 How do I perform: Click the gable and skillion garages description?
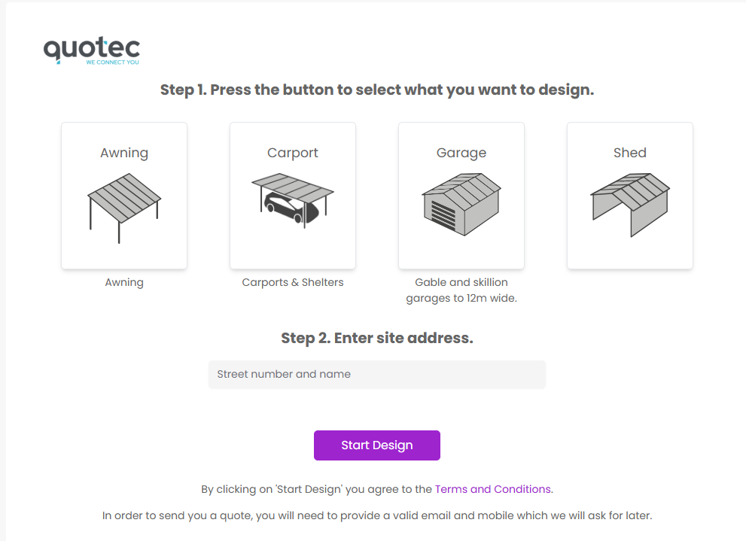coord(461,290)
